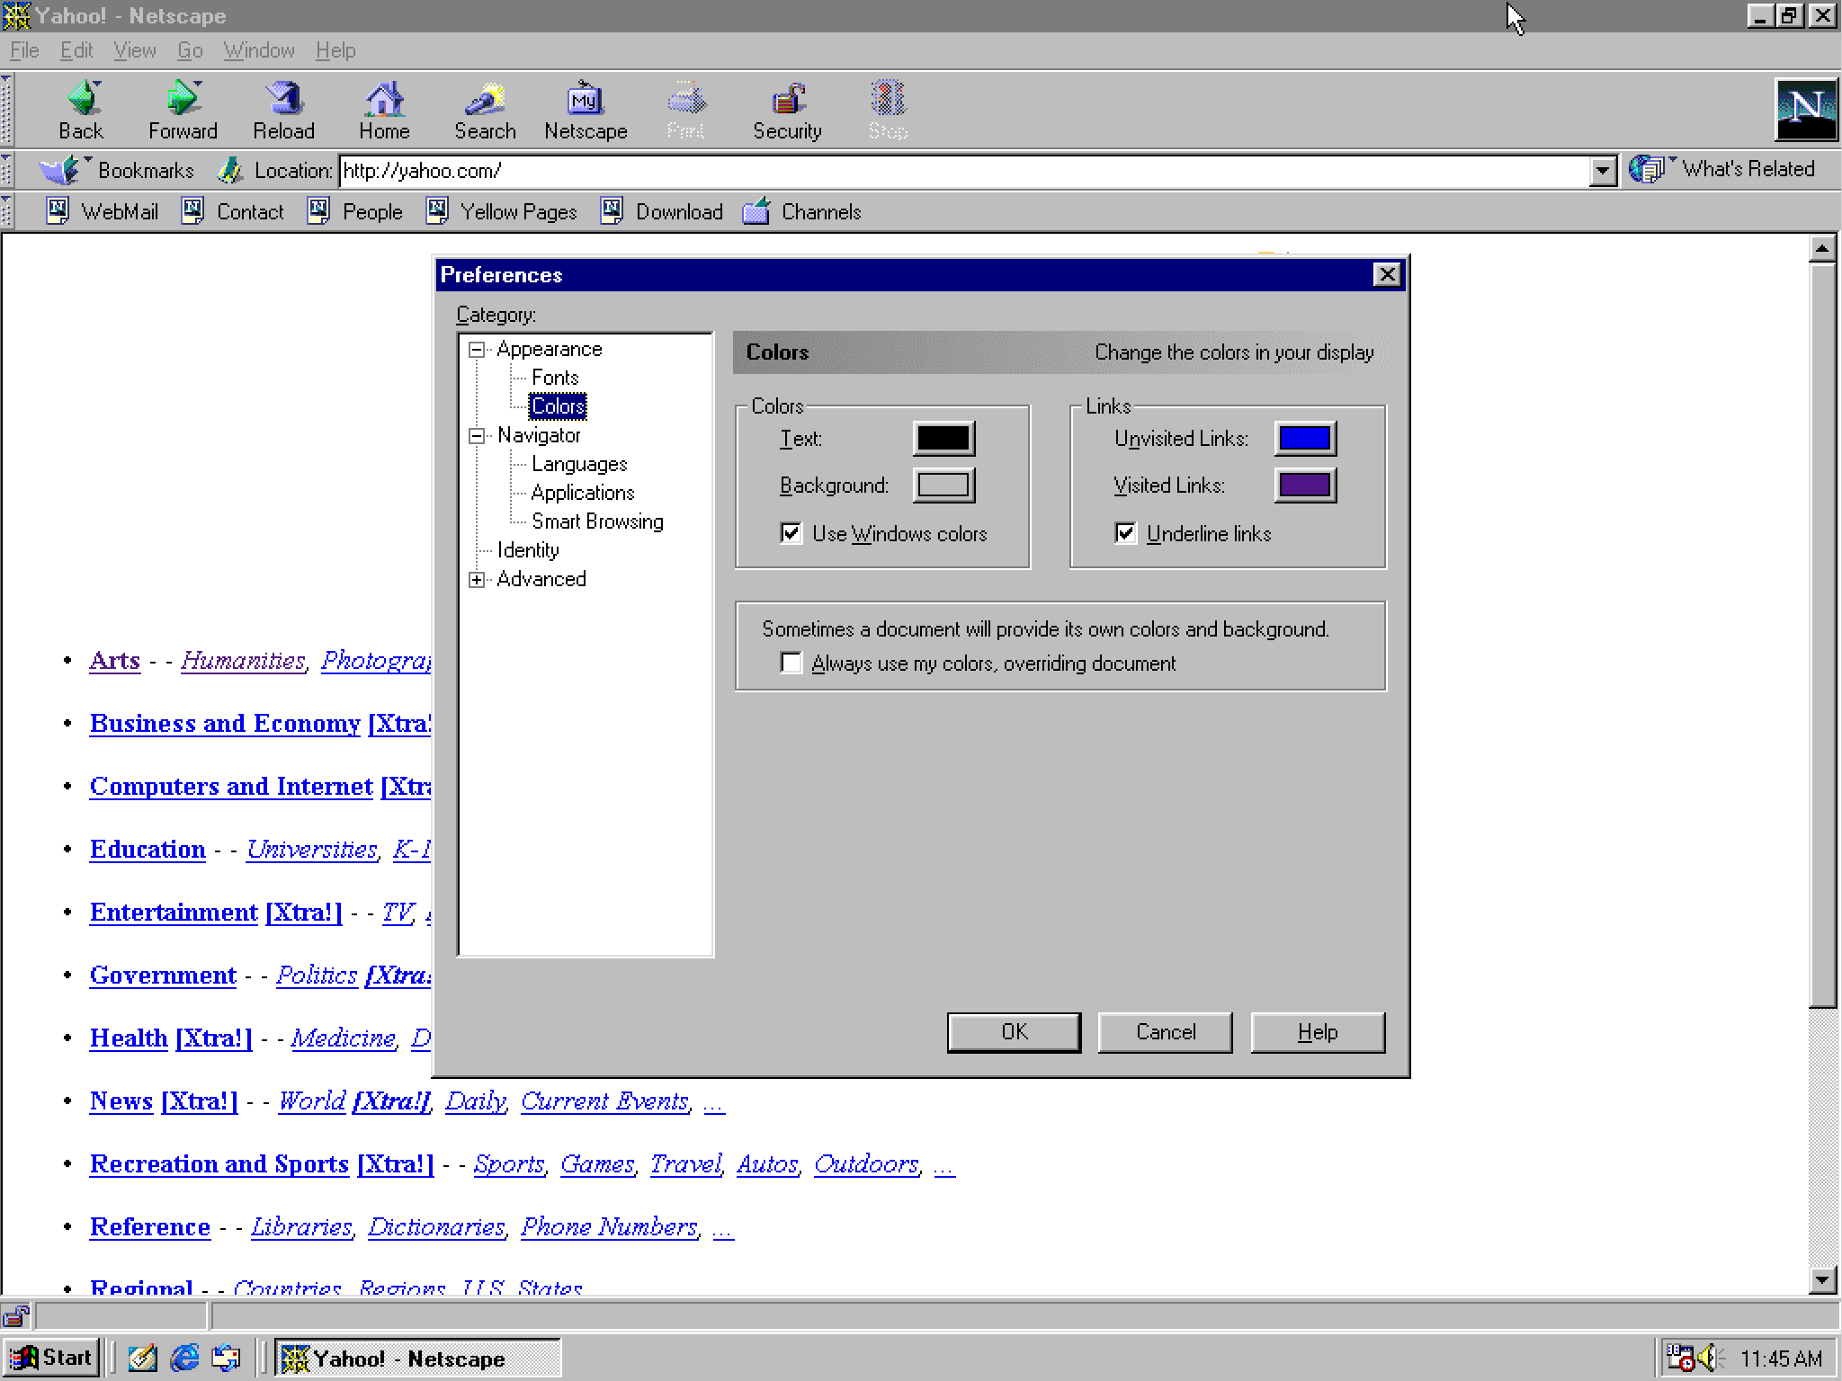Reload the page with Reload icon

point(284,110)
